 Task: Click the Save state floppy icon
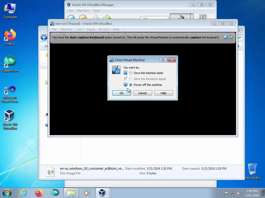pos(125,73)
